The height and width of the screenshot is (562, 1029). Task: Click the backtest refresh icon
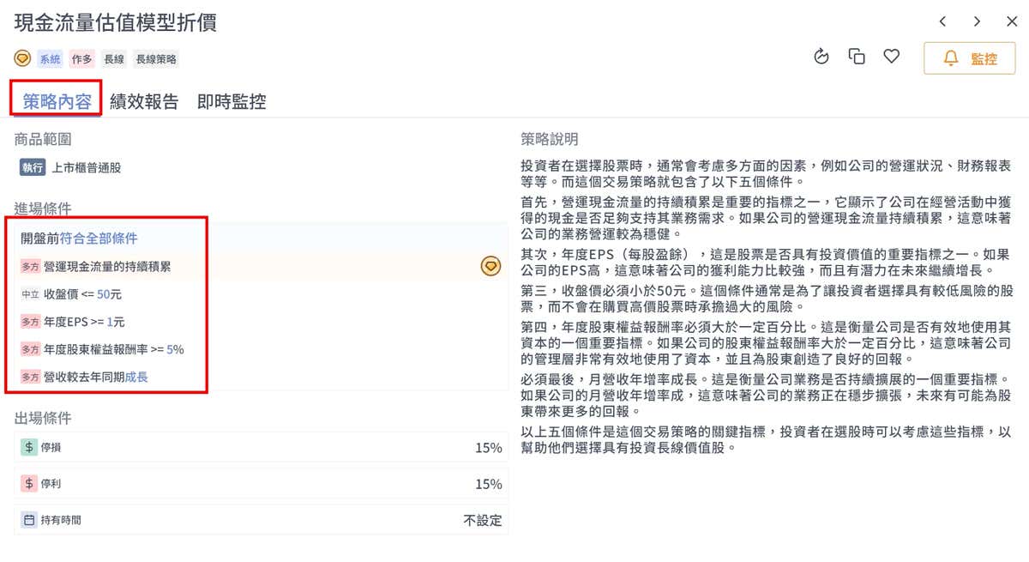click(x=821, y=57)
